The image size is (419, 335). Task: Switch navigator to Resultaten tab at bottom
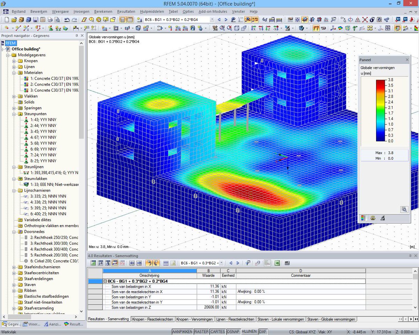tap(74, 324)
